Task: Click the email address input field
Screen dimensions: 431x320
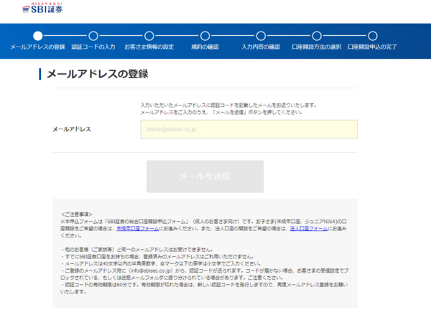Action: pos(249,129)
